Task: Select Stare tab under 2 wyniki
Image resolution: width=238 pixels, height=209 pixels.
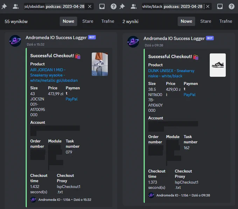Action: (x=206, y=21)
